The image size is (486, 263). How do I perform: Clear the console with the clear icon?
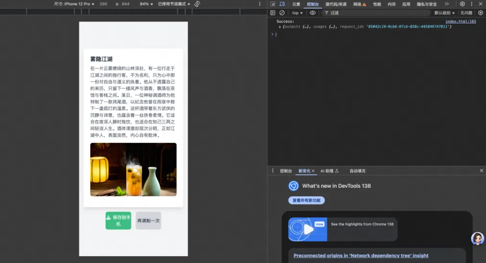[282, 13]
